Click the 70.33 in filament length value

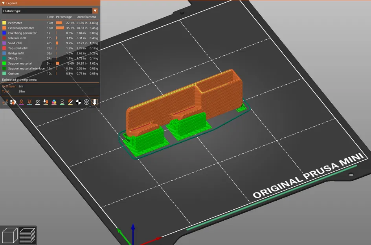(x=82, y=28)
